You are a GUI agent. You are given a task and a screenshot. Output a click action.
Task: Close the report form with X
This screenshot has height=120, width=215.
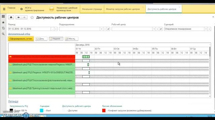click(213, 17)
